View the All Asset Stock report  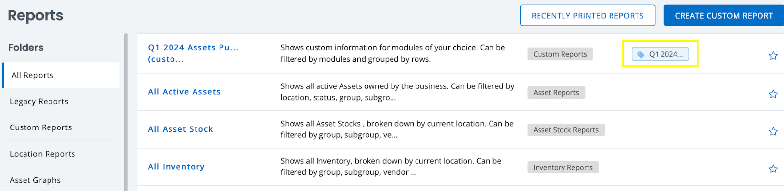point(180,129)
